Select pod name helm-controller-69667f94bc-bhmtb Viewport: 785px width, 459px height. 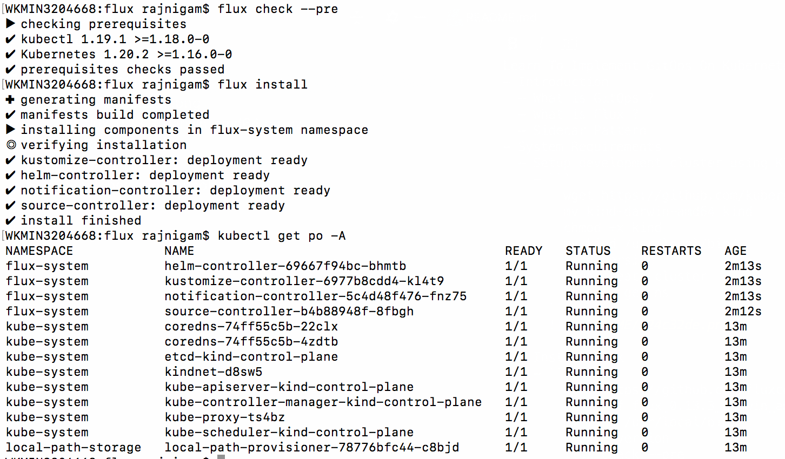click(x=285, y=266)
